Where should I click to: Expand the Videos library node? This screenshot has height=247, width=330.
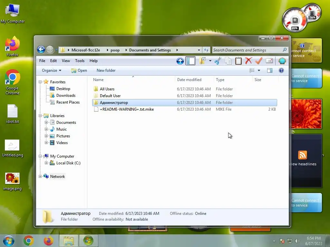pyautogui.click(x=46, y=142)
